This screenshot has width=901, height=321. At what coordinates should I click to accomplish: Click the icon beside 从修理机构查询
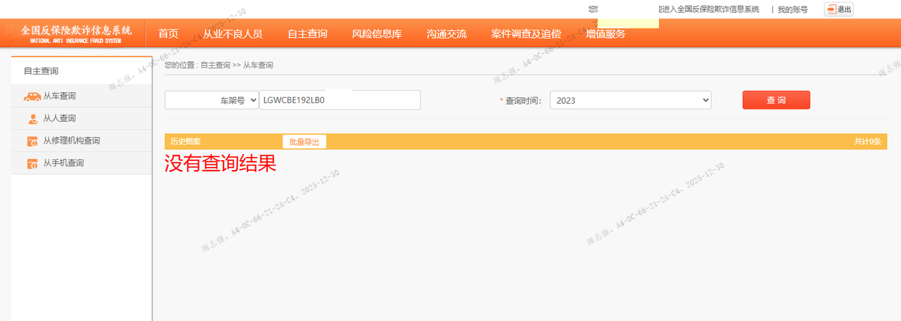[32, 141]
